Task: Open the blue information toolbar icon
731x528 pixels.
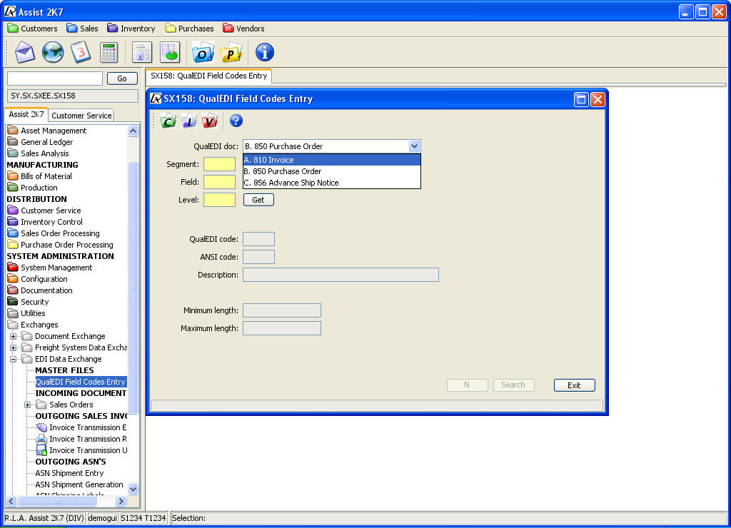Action: (x=264, y=52)
